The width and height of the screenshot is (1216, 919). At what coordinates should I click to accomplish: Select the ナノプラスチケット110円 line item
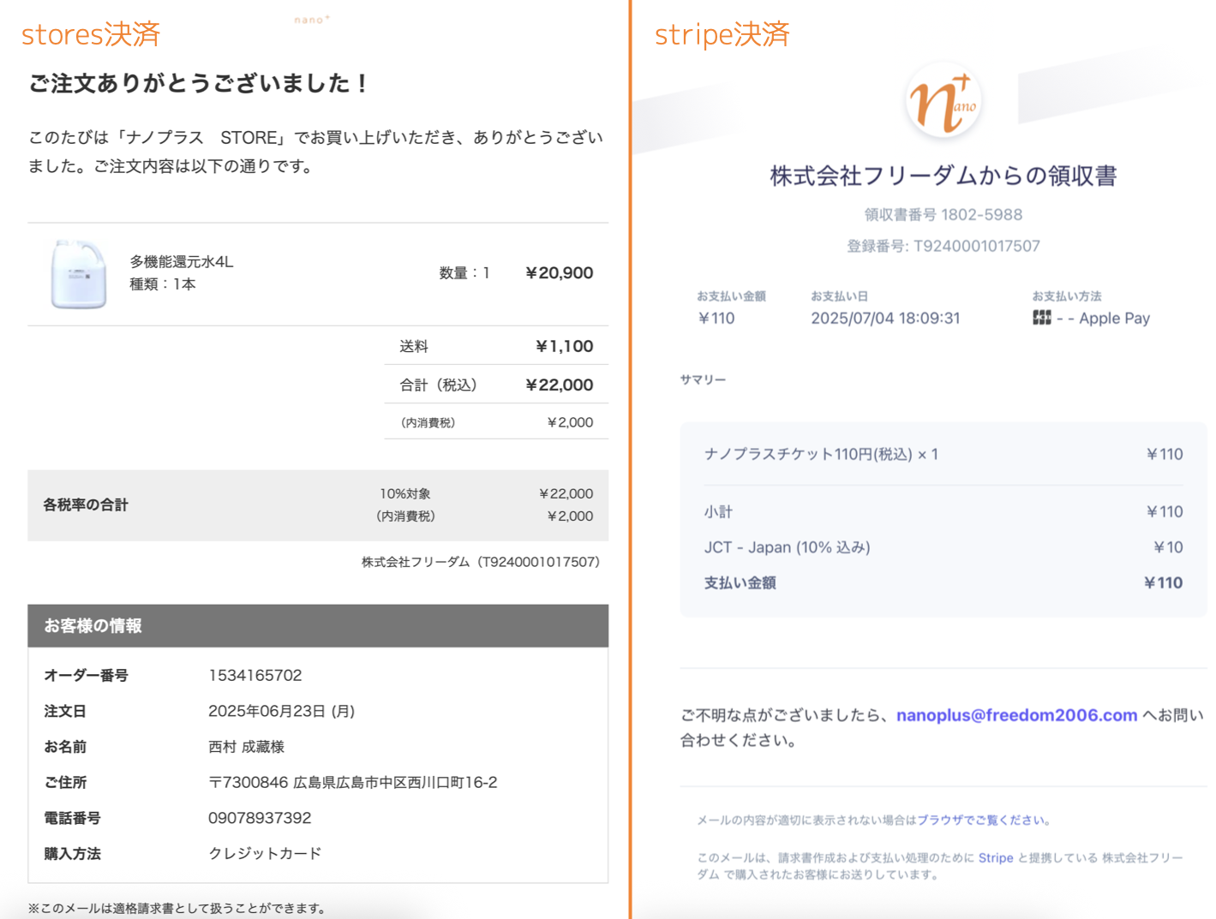click(820, 454)
